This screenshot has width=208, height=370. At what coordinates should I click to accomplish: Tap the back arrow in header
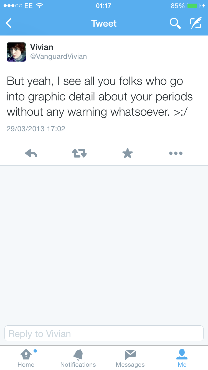9,23
